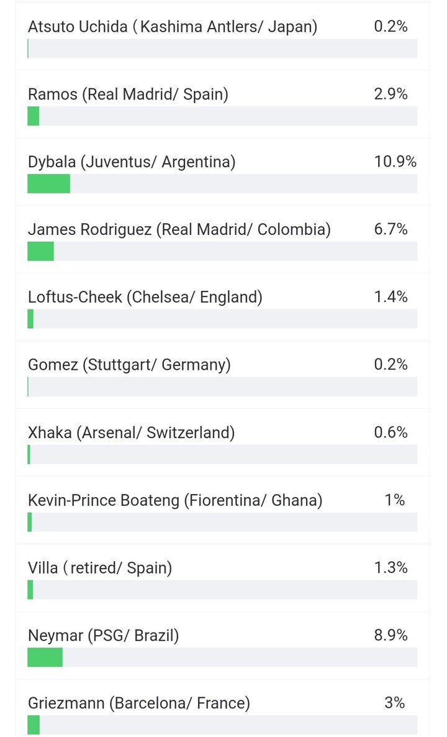
Task: Click Griezmann's green result bar
Action: pyautogui.click(x=34, y=725)
